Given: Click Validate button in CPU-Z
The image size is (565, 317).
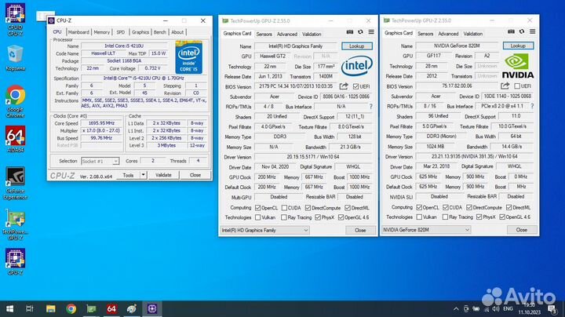Looking at the screenshot, I should (x=163, y=175).
